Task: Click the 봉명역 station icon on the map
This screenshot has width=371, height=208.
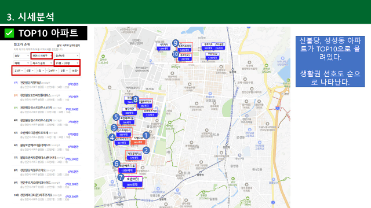Action: [x=200, y=172]
